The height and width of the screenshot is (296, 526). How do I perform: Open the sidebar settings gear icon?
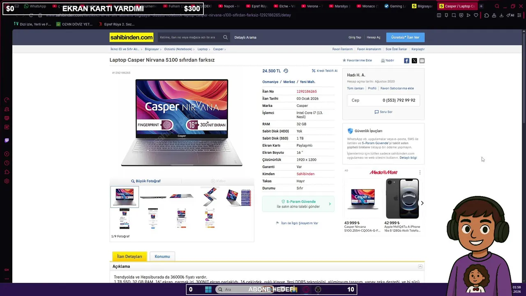7,181
